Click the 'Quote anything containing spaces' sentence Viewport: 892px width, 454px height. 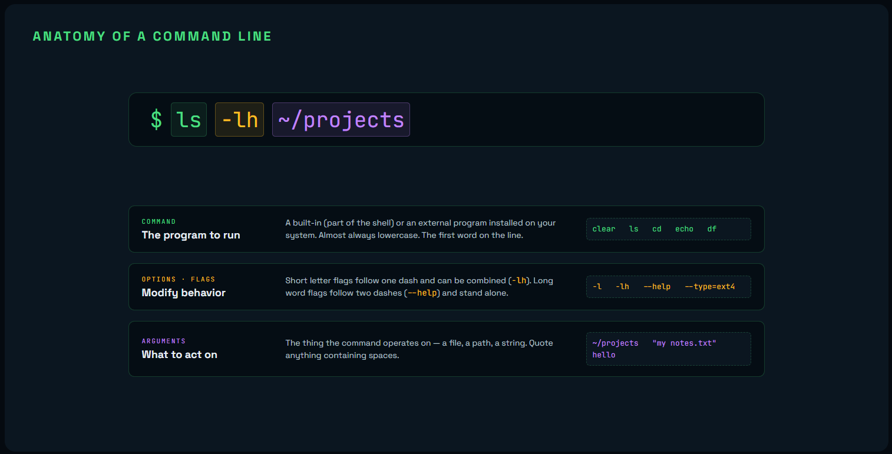coord(419,349)
